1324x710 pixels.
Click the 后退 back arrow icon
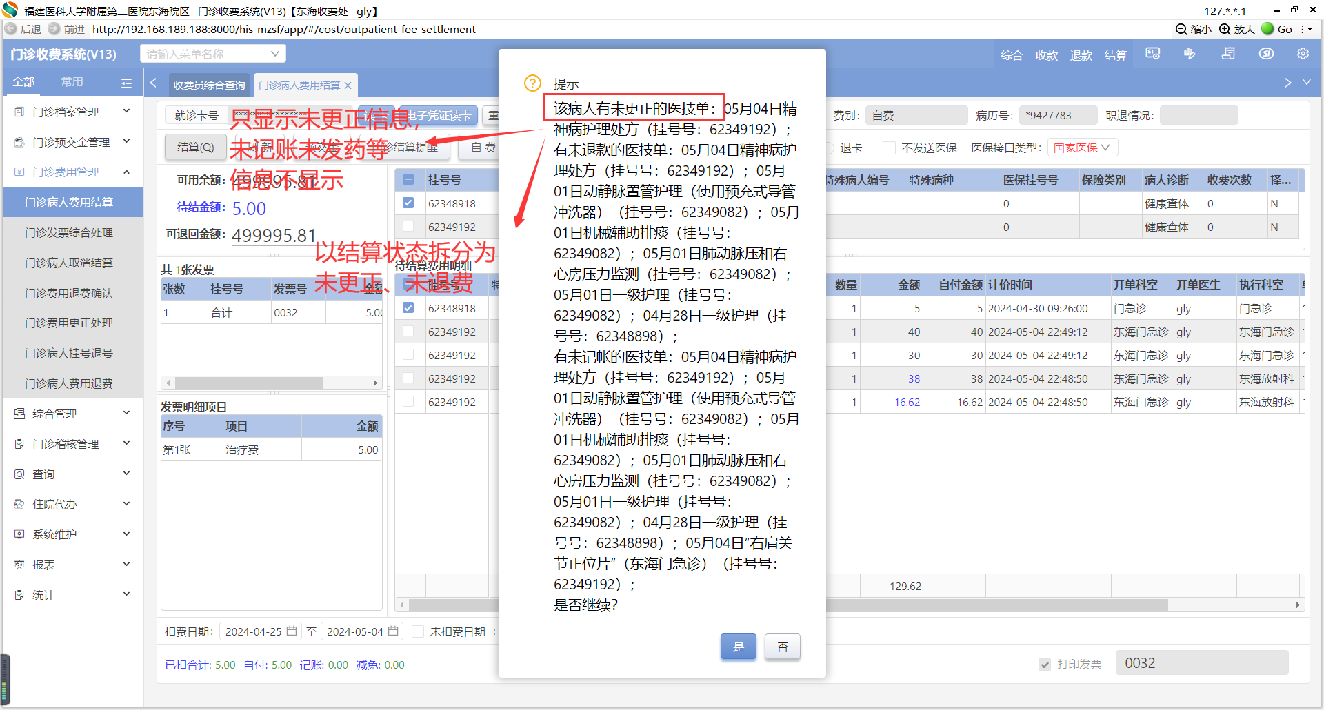point(11,29)
